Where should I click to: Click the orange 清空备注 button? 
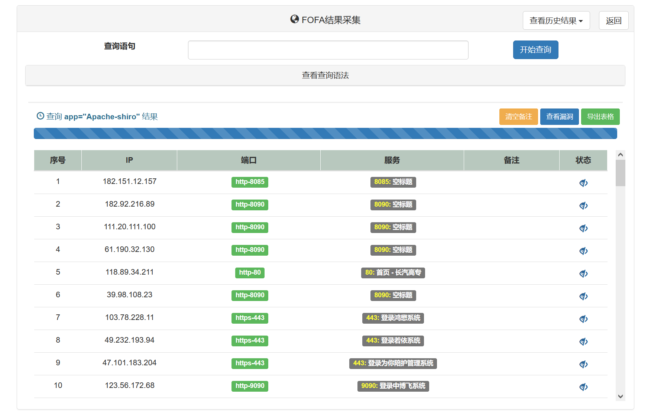(x=518, y=117)
